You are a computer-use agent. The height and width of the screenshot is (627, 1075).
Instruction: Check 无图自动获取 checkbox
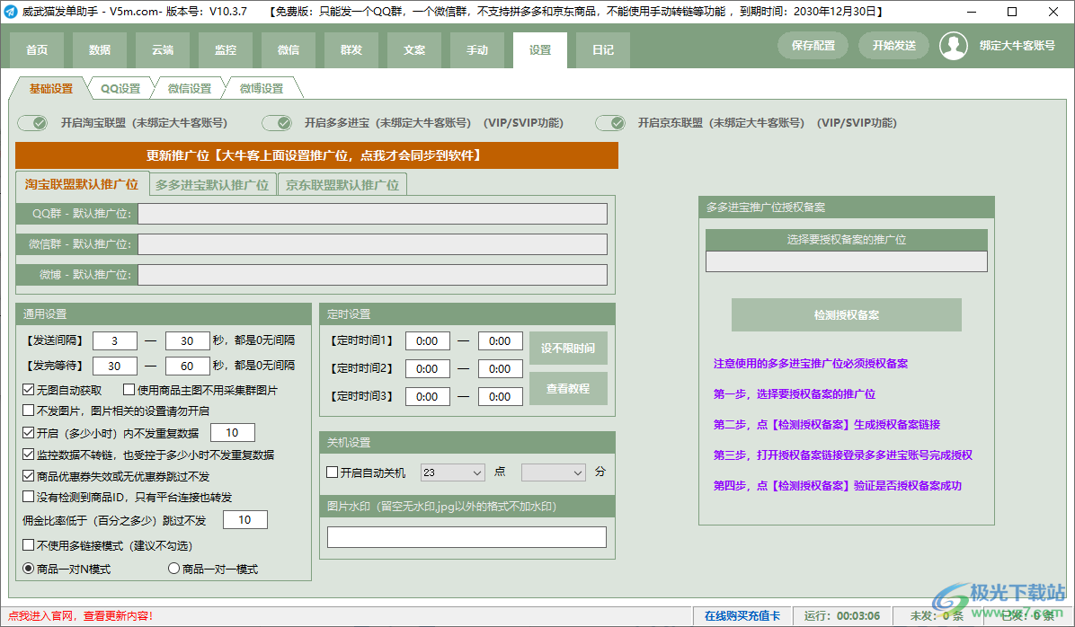coord(28,389)
